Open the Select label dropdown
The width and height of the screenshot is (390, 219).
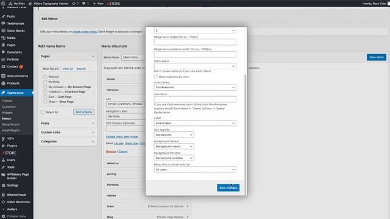pos(195,123)
